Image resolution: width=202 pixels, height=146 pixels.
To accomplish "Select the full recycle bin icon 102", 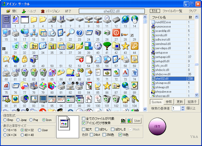I will pos(116,101).
